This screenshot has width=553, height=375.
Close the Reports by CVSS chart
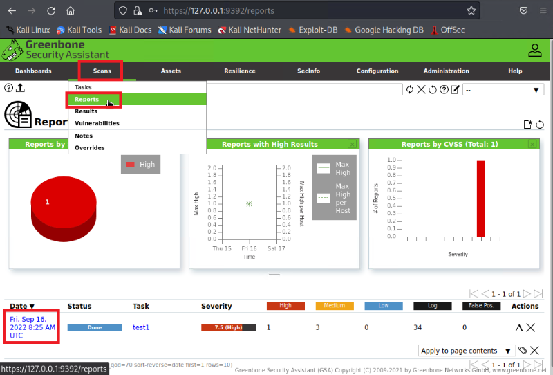pyautogui.click(x=532, y=144)
